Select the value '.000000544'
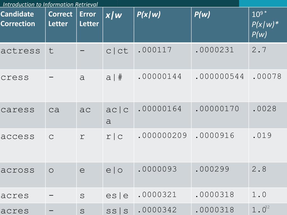 point(219,76)
